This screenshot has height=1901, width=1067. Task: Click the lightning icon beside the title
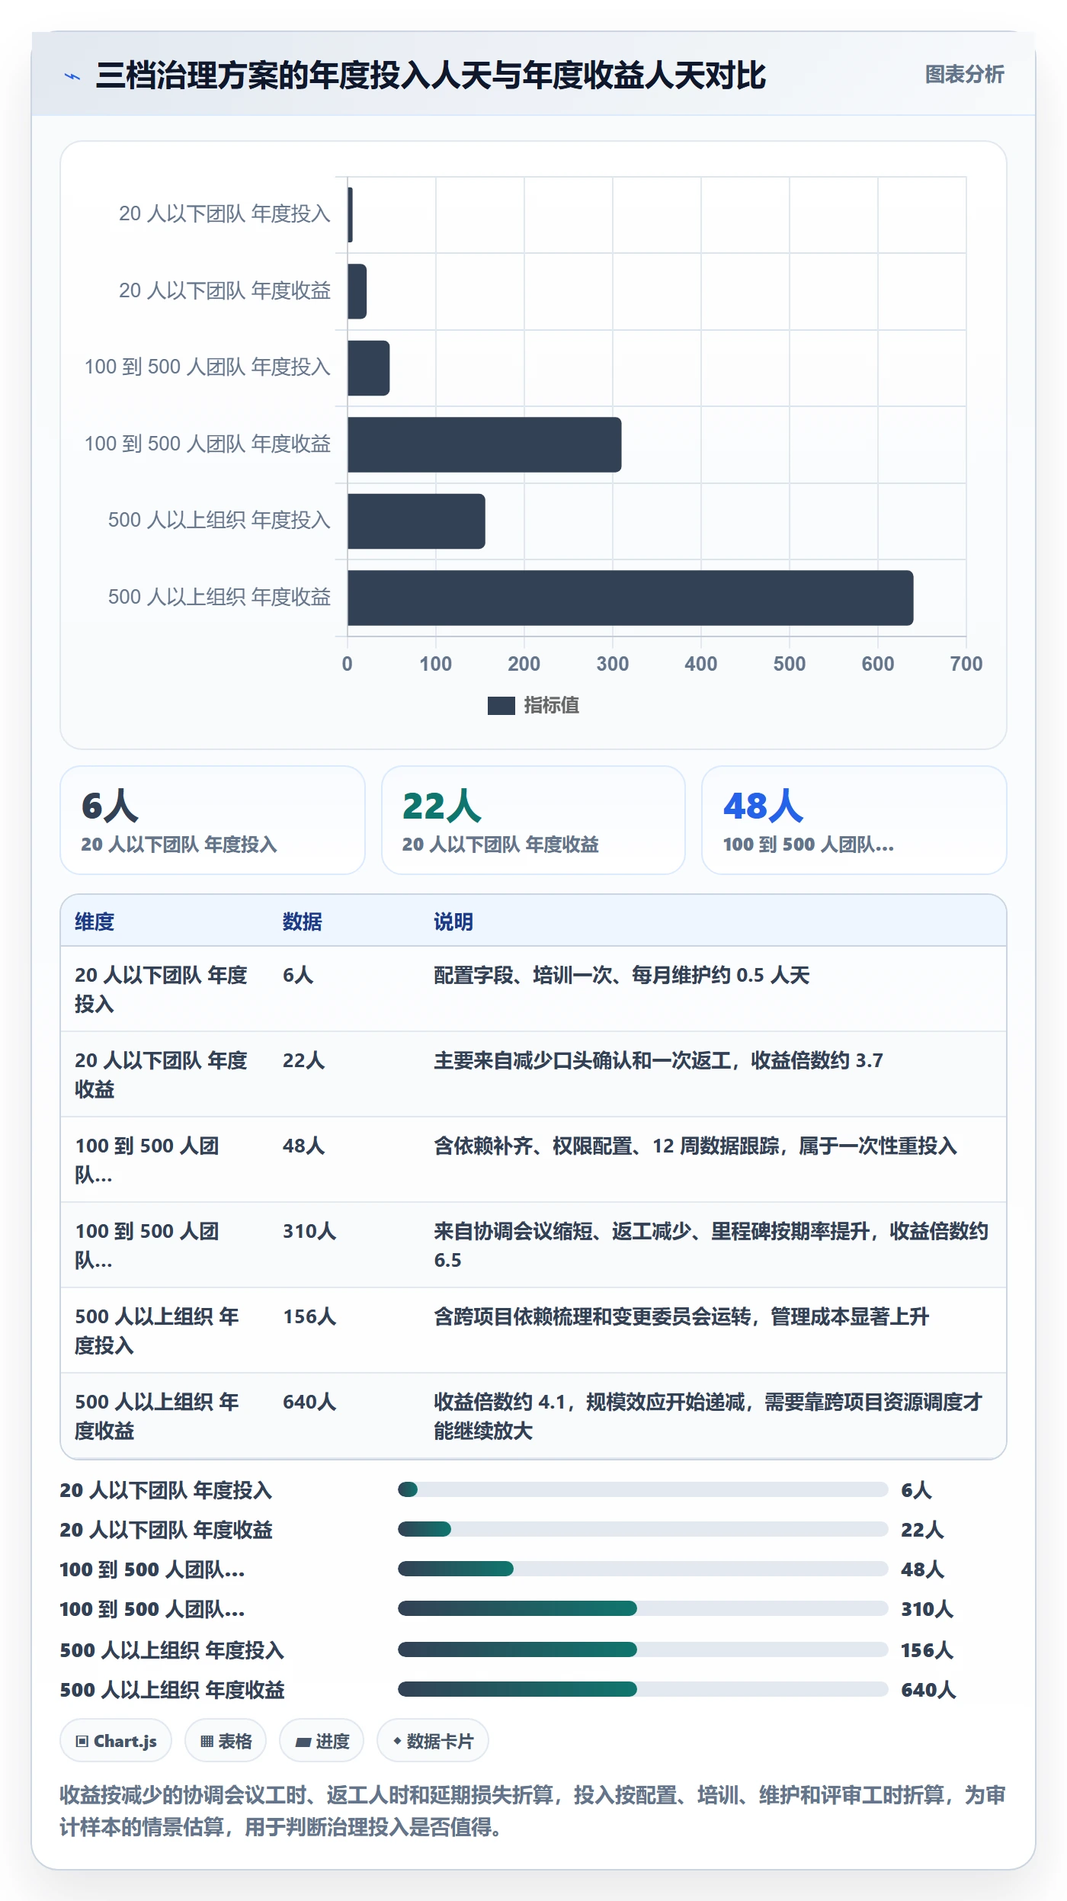point(72,76)
